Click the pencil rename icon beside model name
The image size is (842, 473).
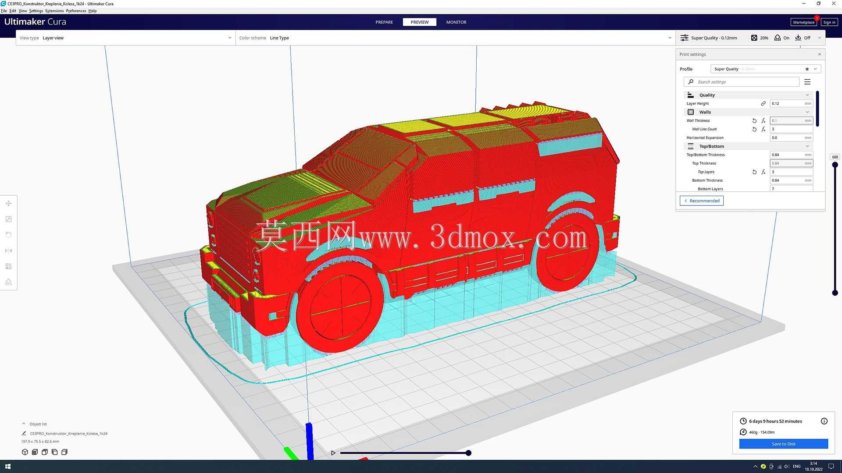[x=24, y=434]
